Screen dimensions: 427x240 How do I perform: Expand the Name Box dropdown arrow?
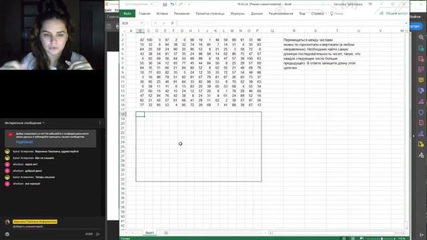click(x=141, y=23)
